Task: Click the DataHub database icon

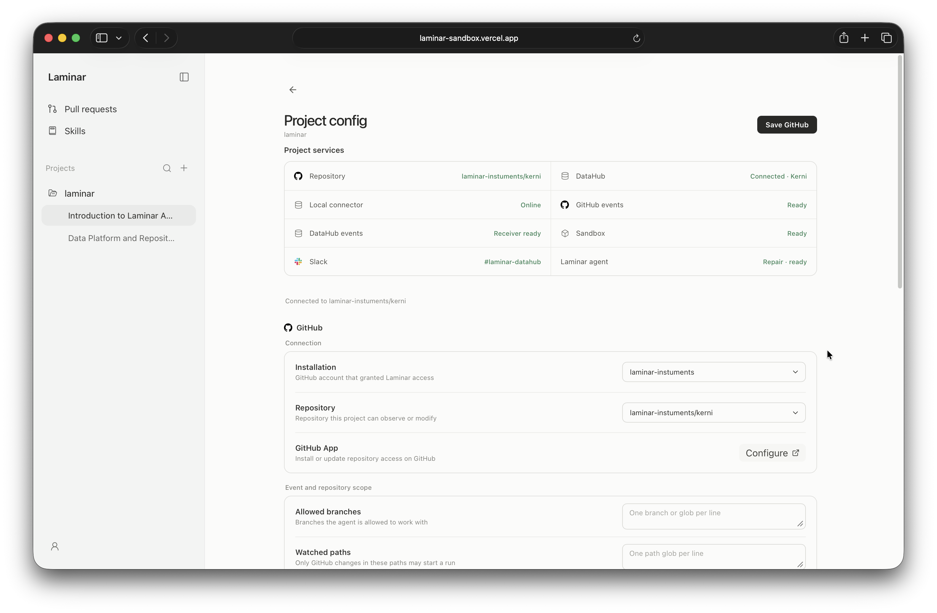Action: pos(564,176)
